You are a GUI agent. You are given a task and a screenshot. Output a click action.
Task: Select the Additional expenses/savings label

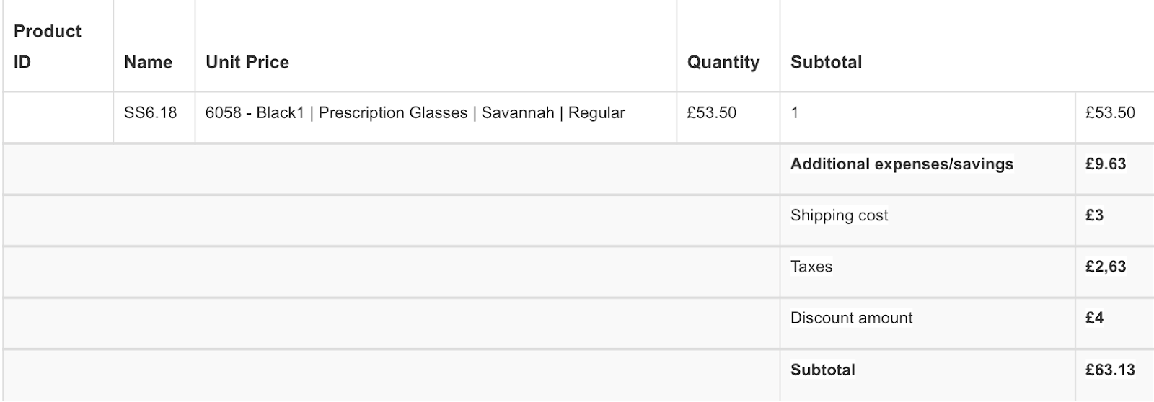click(902, 164)
